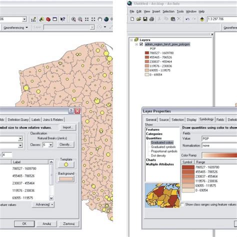Click the New Map File icon

click(132, 19)
